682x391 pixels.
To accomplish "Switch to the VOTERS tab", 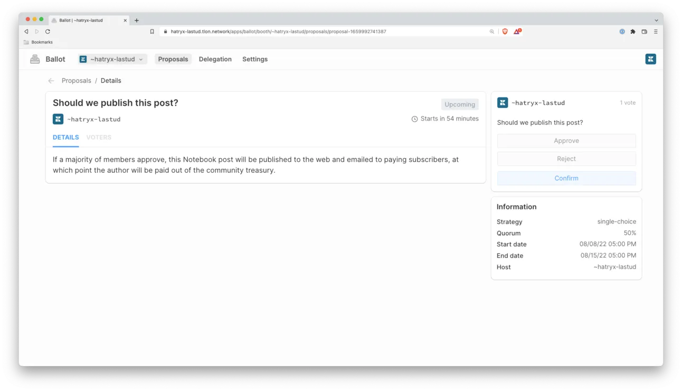I will tap(99, 138).
